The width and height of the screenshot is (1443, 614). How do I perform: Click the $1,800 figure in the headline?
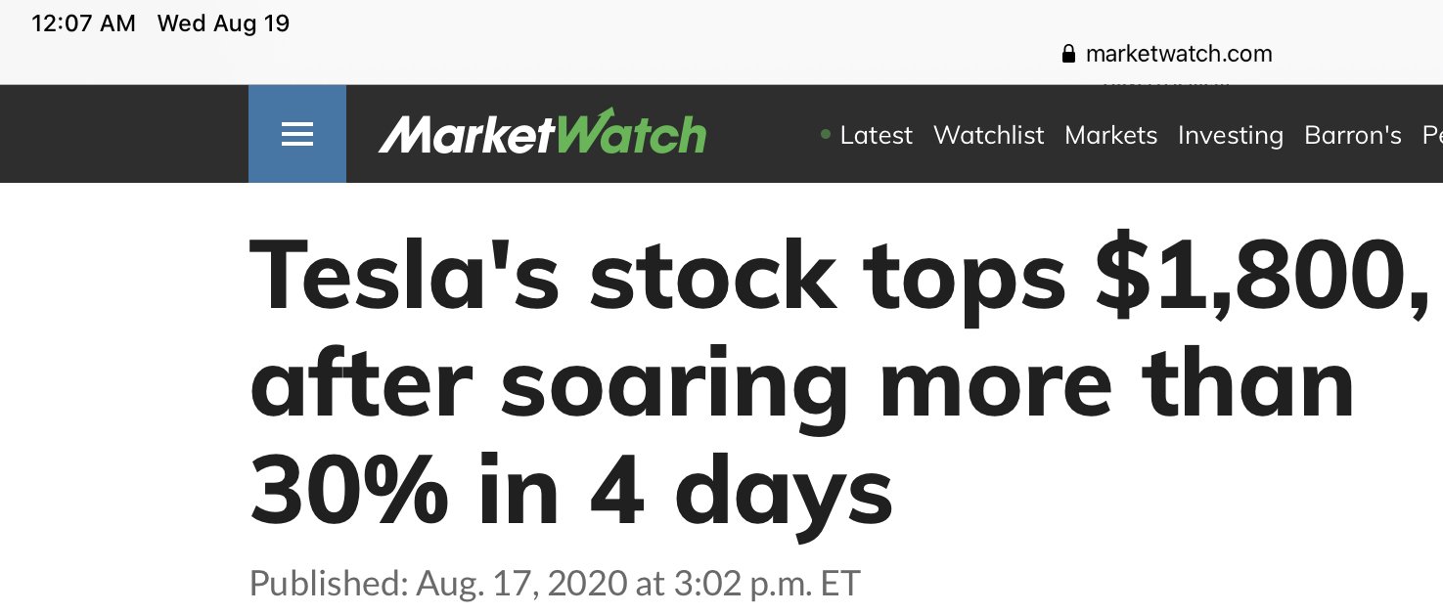[x=1260, y=279]
